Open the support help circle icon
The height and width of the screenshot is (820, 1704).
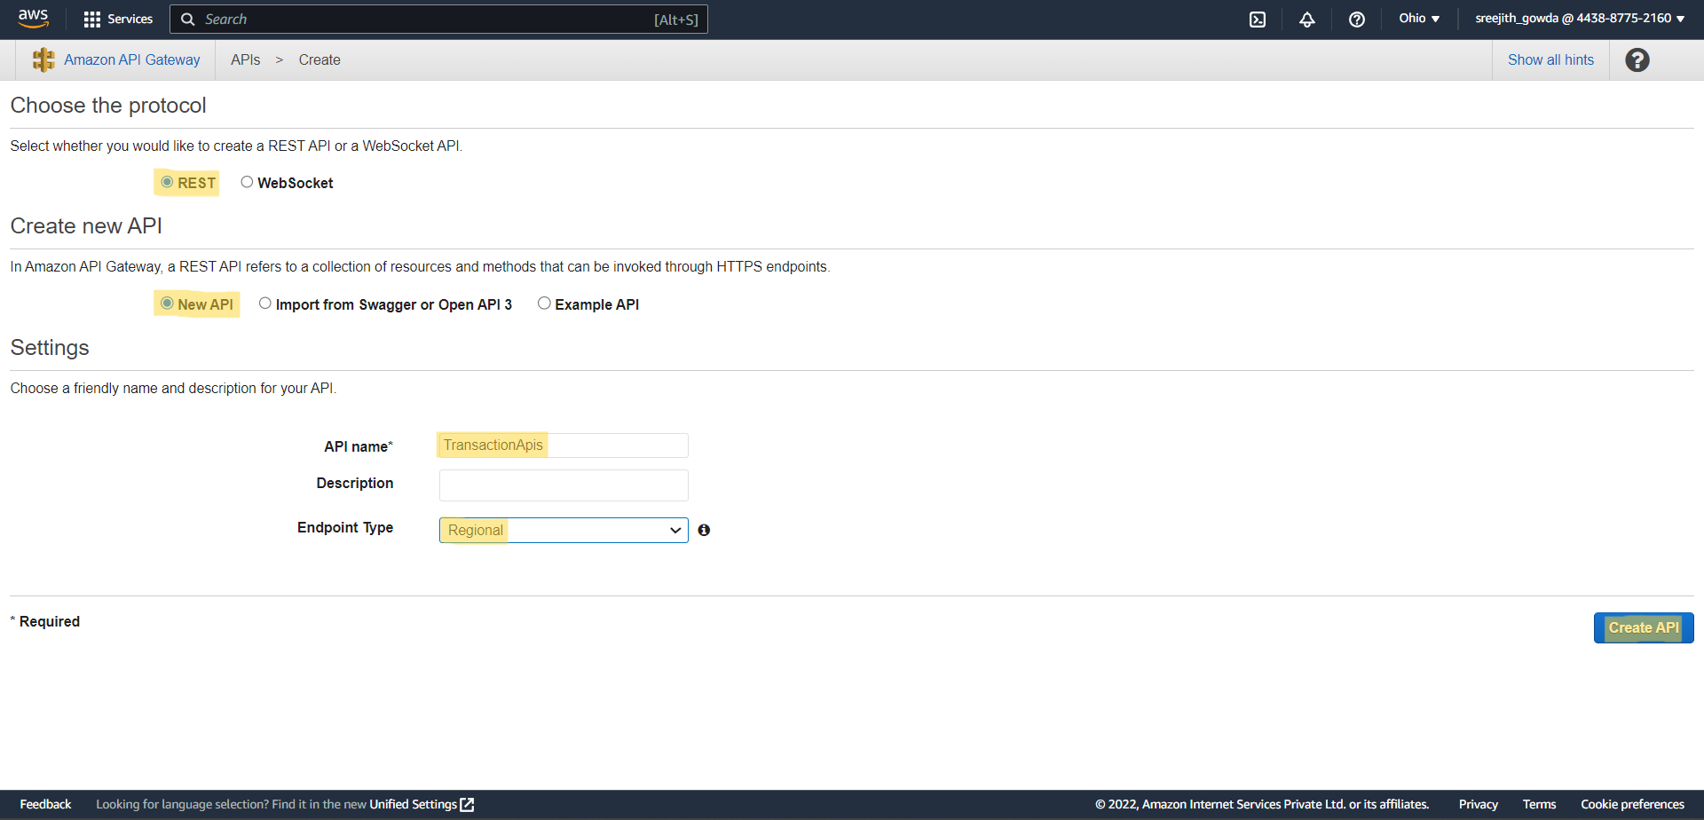coord(1357,20)
